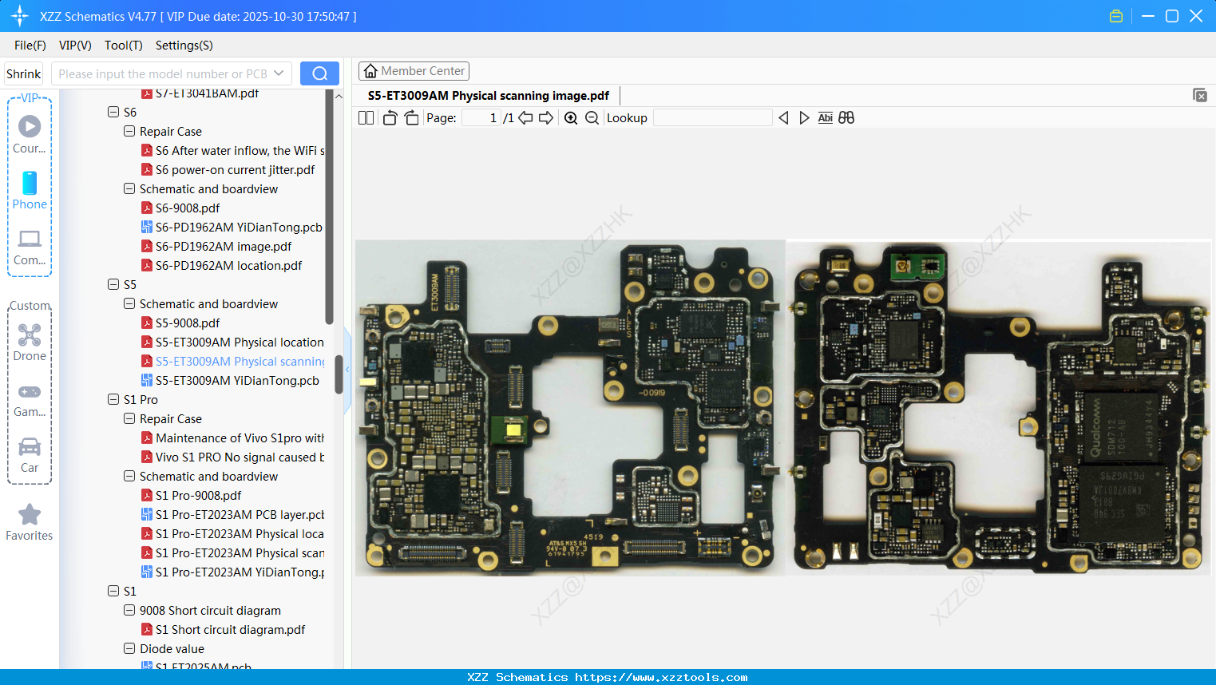Viewport: 1216px width, 685px height.
Task: Rotate the PDF page counterclockwise
Action: [x=390, y=117]
